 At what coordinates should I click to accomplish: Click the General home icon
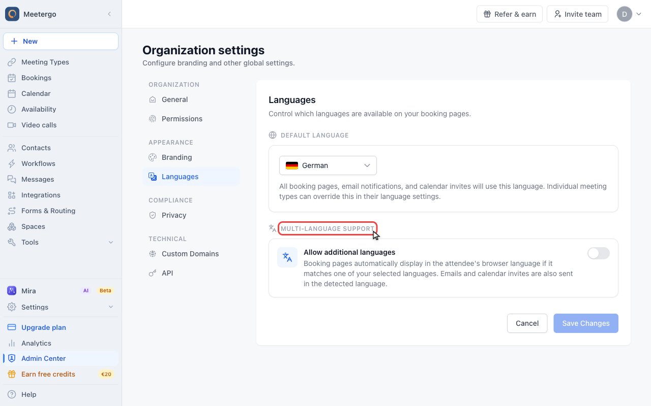coord(153,99)
